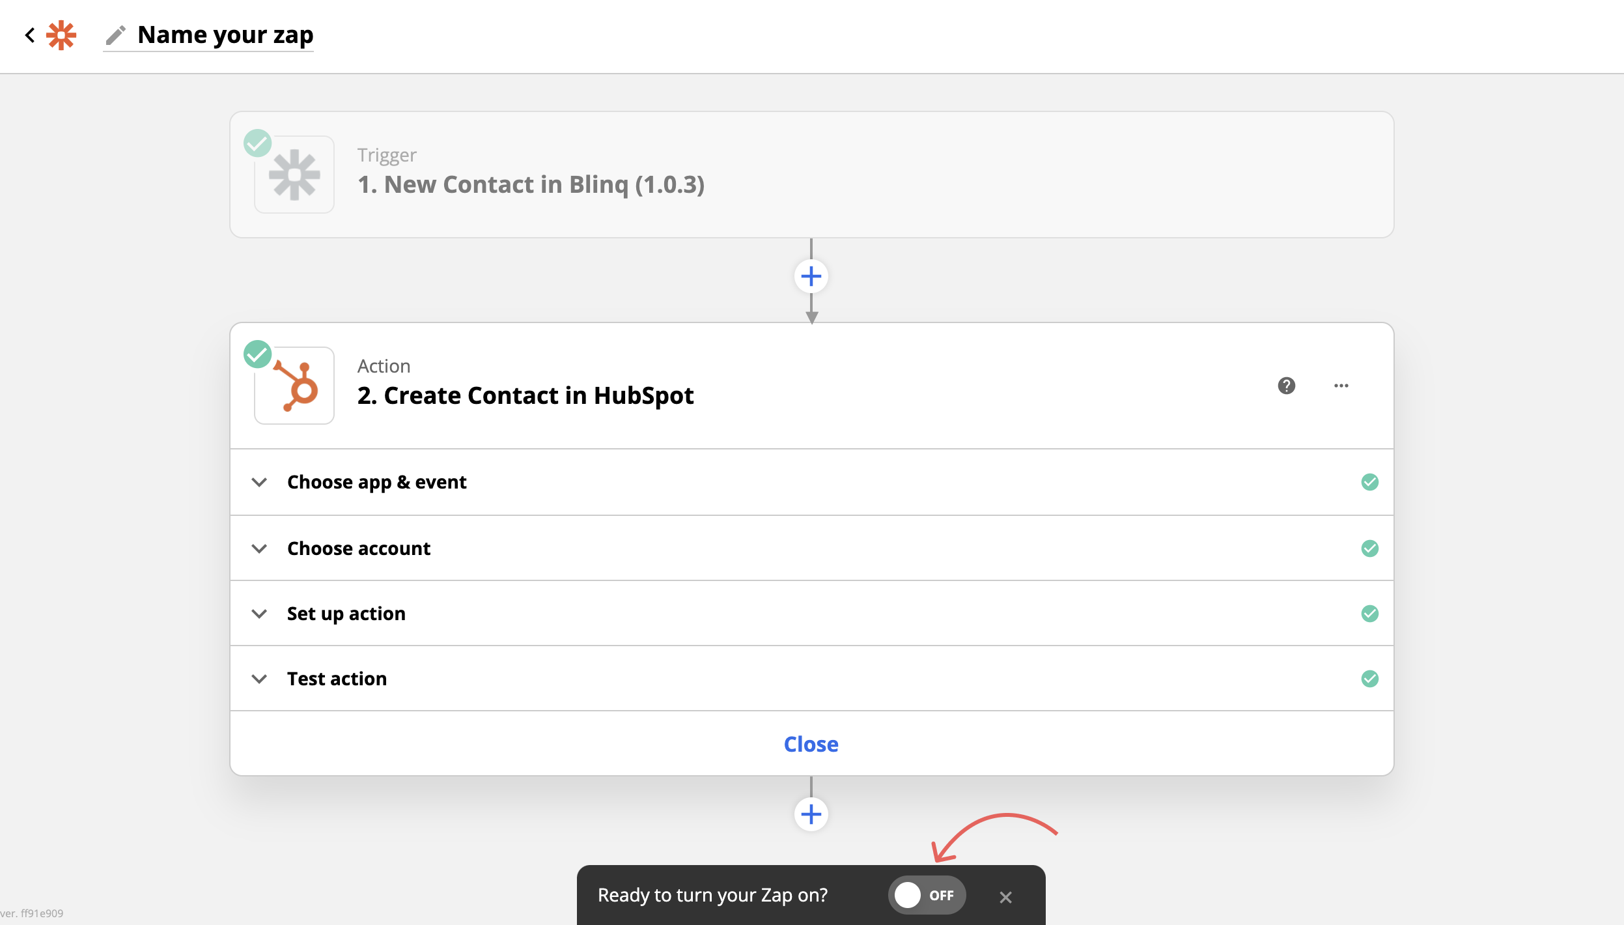
Task: Close the HubSpot action panel
Action: [811, 744]
